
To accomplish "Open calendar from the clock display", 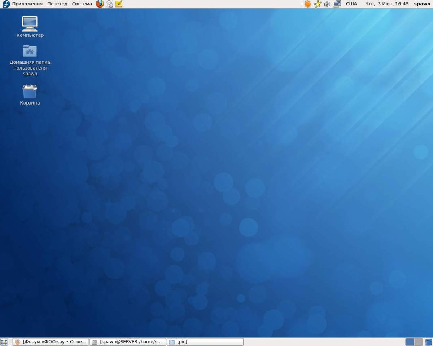I will 387,4.
